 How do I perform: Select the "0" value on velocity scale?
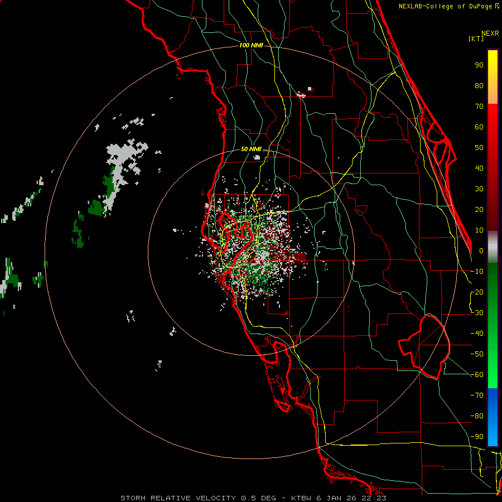481,251
